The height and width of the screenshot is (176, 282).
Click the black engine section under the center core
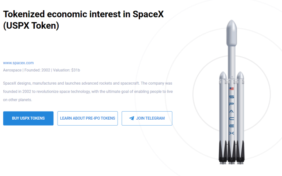pos(231,152)
